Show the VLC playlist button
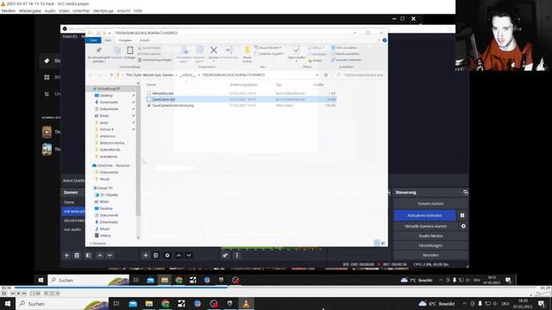Screen dimensions: 552x310 click(46, 293)
